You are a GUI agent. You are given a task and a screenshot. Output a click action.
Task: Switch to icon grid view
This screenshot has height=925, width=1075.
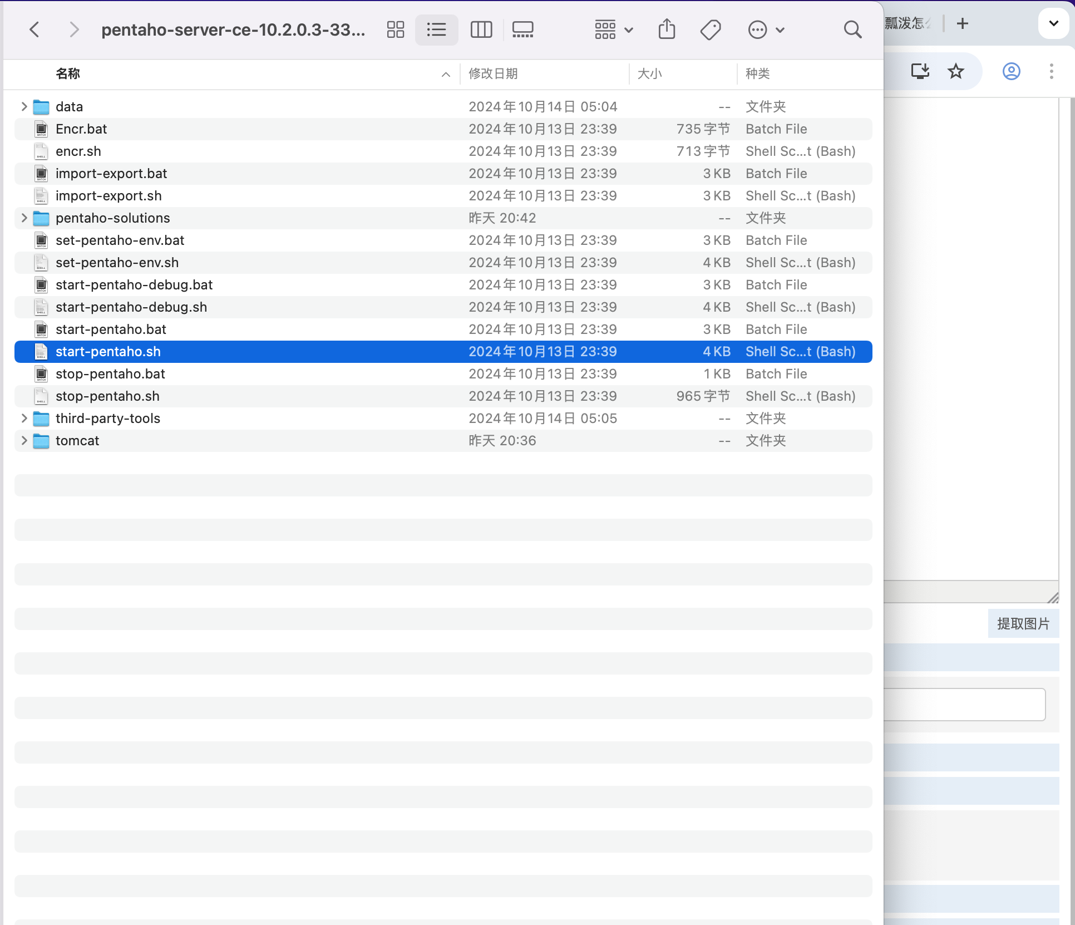tap(395, 29)
